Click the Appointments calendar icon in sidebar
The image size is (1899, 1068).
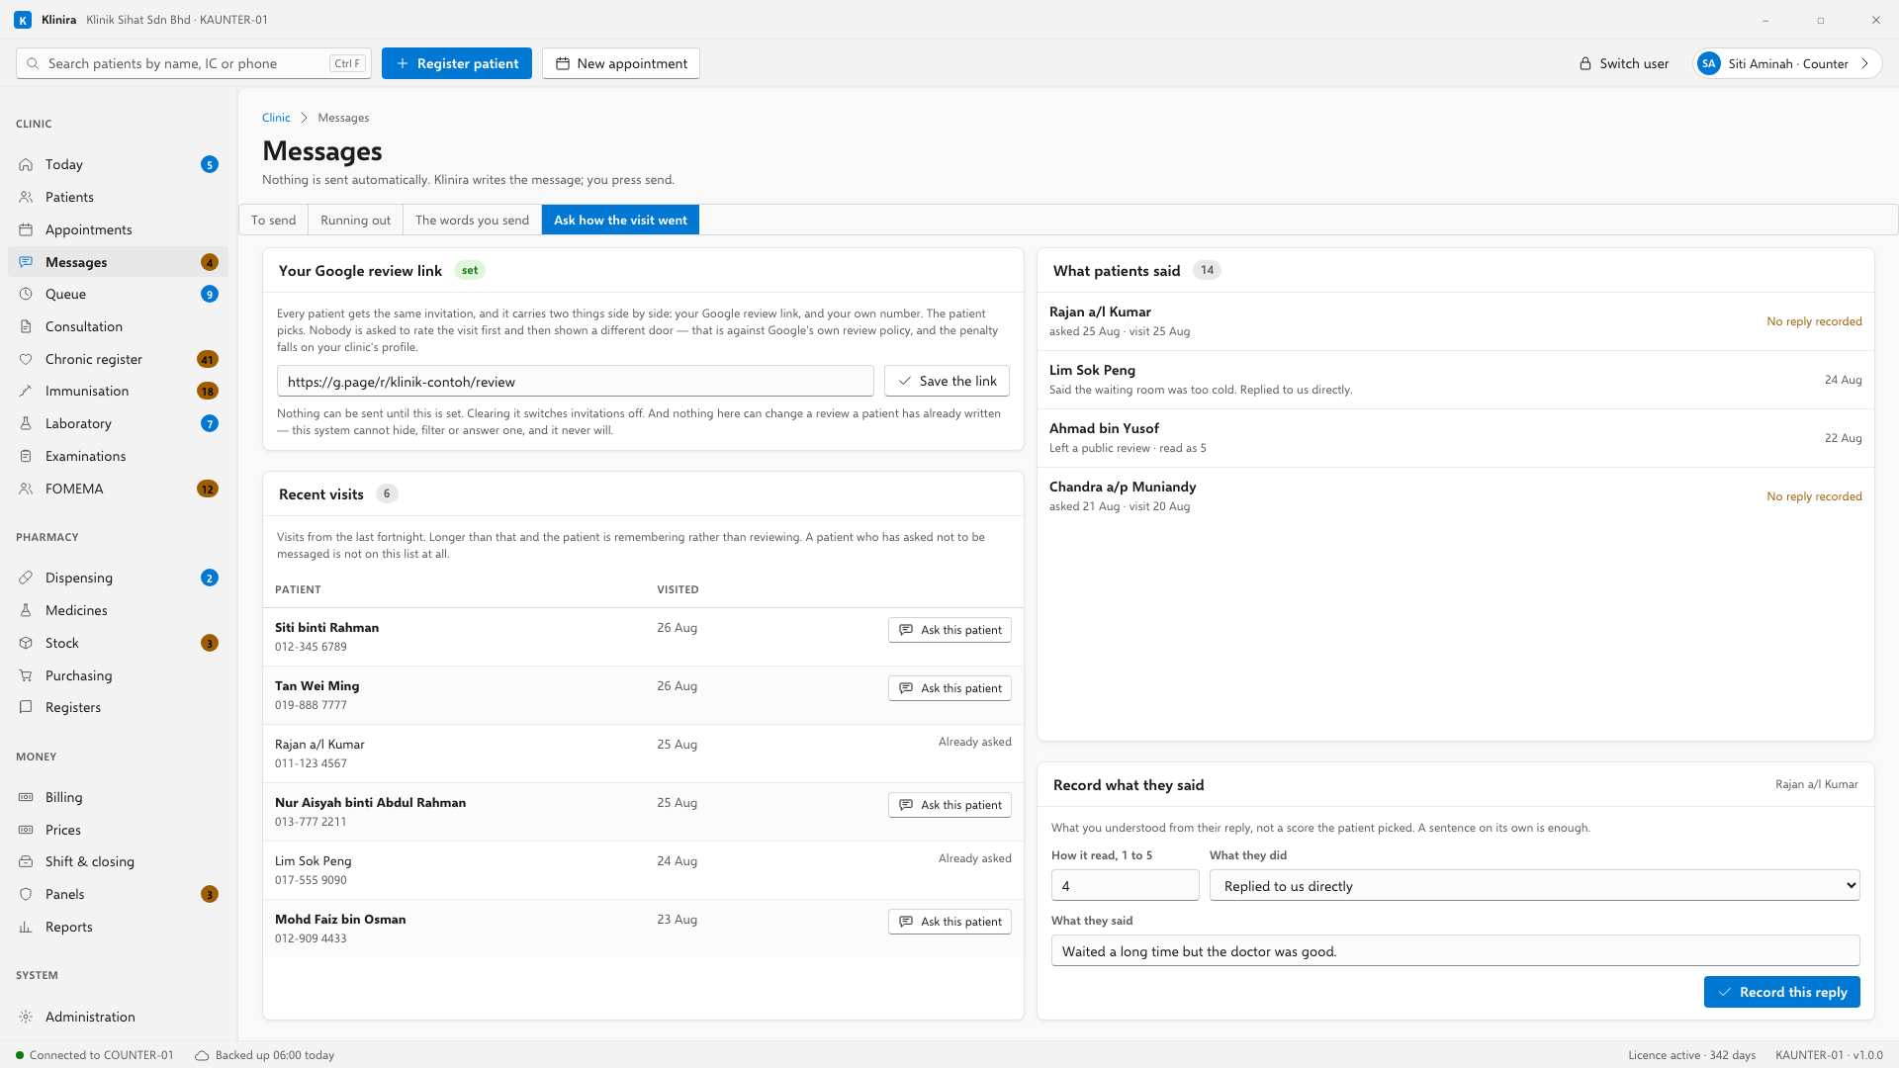pyautogui.click(x=26, y=229)
